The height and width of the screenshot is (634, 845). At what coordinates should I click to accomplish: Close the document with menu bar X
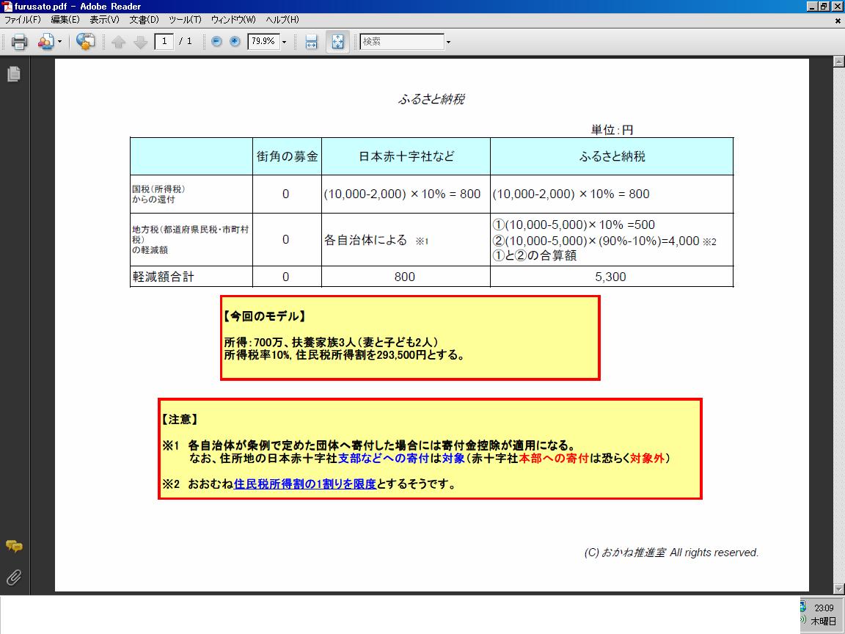[x=838, y=21]
